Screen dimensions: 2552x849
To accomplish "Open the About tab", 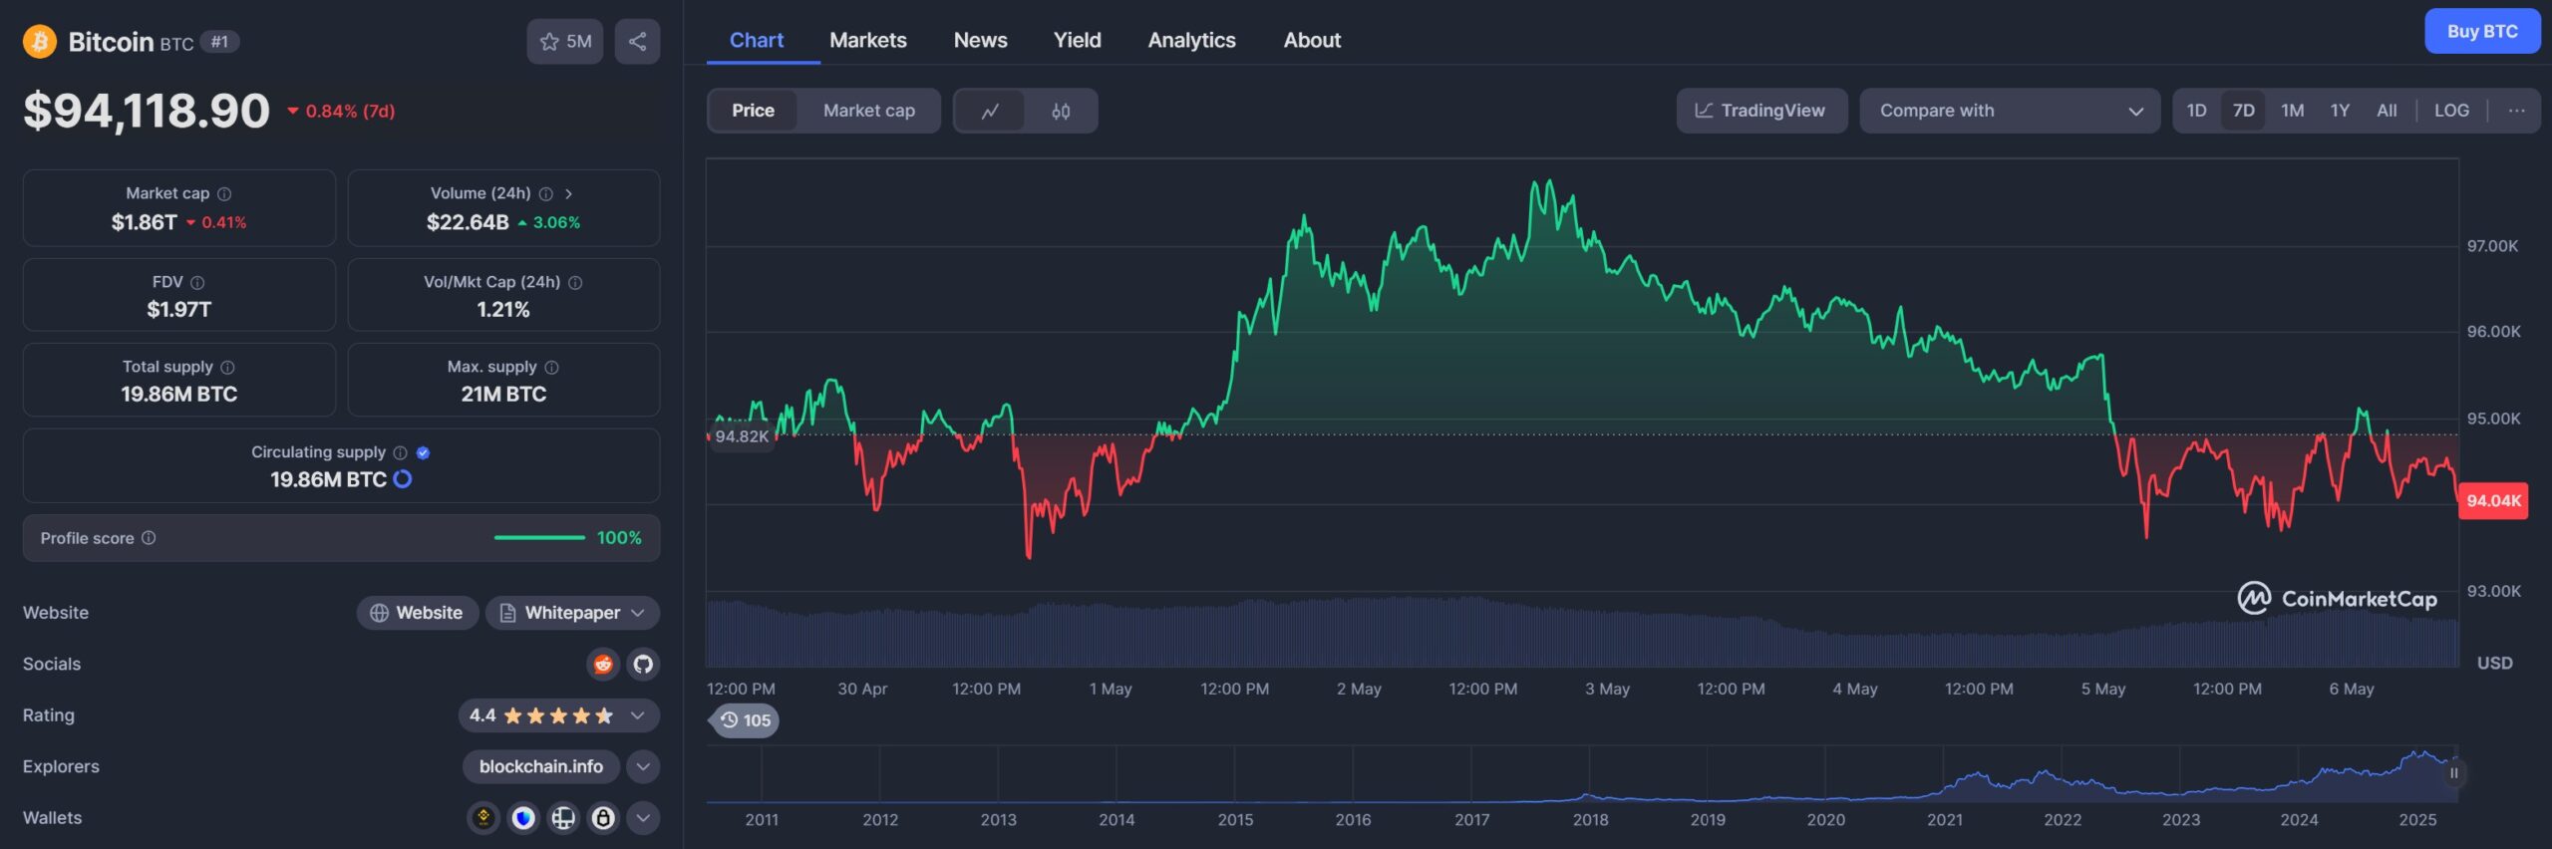I will (1312, 40).
